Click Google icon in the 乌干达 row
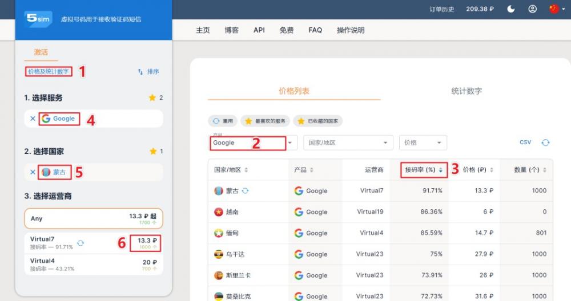Image resolution: width=571 pixels, height=301 pixels. click(299, 254)
